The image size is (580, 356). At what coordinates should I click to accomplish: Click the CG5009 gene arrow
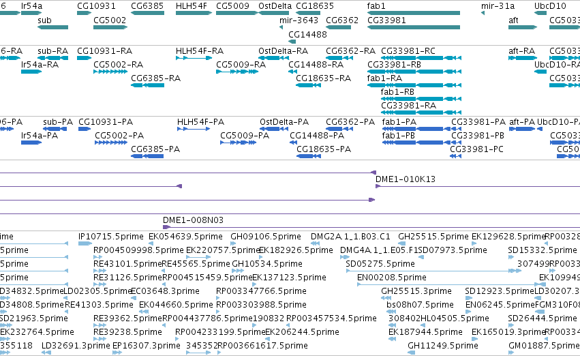click(236, 13)
